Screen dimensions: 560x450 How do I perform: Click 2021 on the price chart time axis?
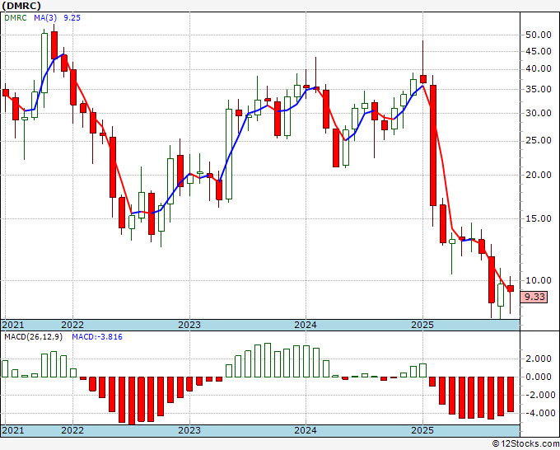point(13,325)
